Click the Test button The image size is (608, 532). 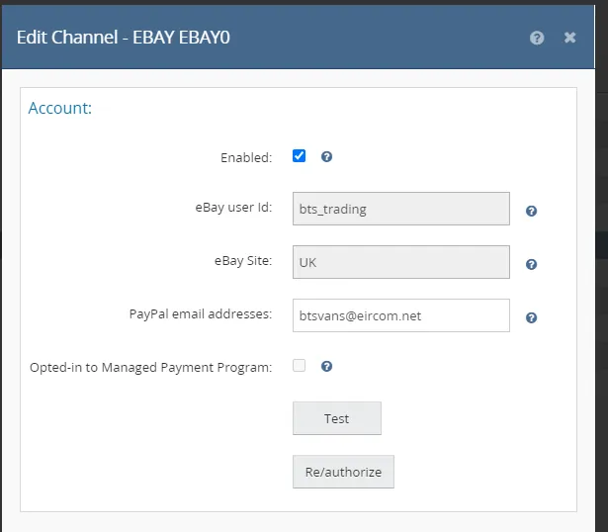point(337,418)
